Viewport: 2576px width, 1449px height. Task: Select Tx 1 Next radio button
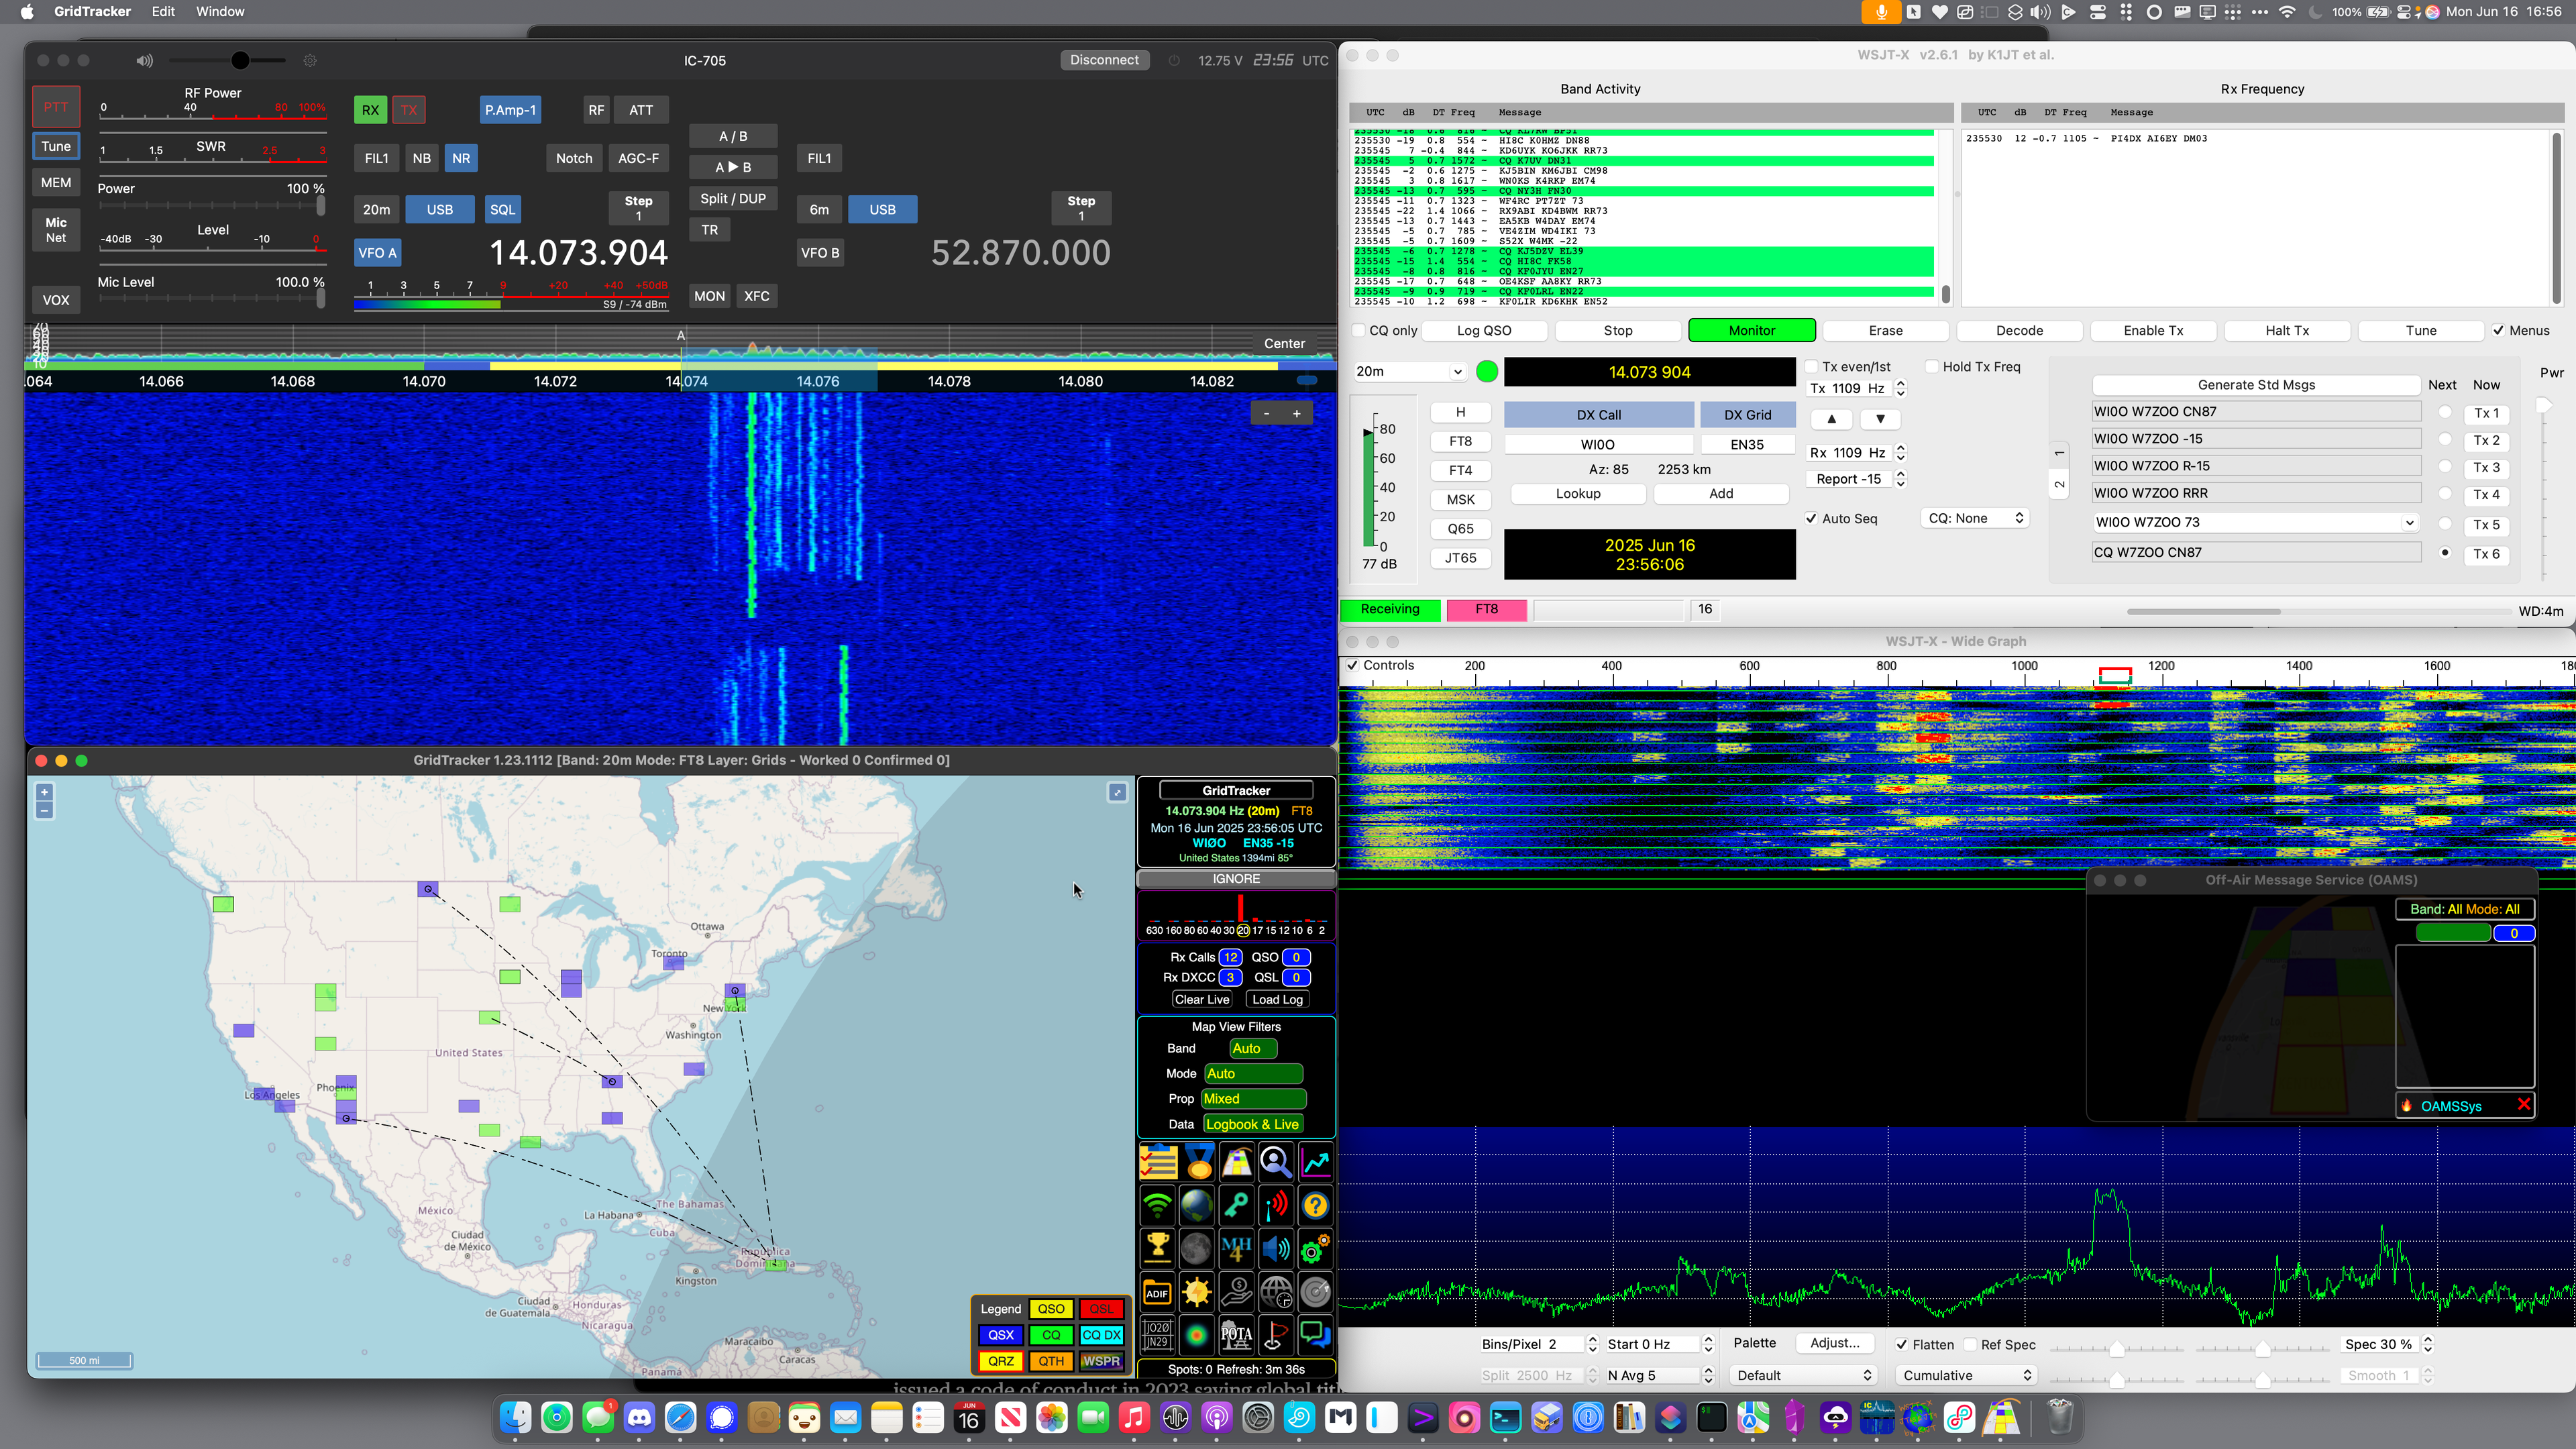click(2445, 412)
